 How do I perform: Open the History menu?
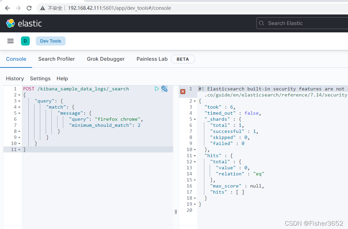coord(15,79)
